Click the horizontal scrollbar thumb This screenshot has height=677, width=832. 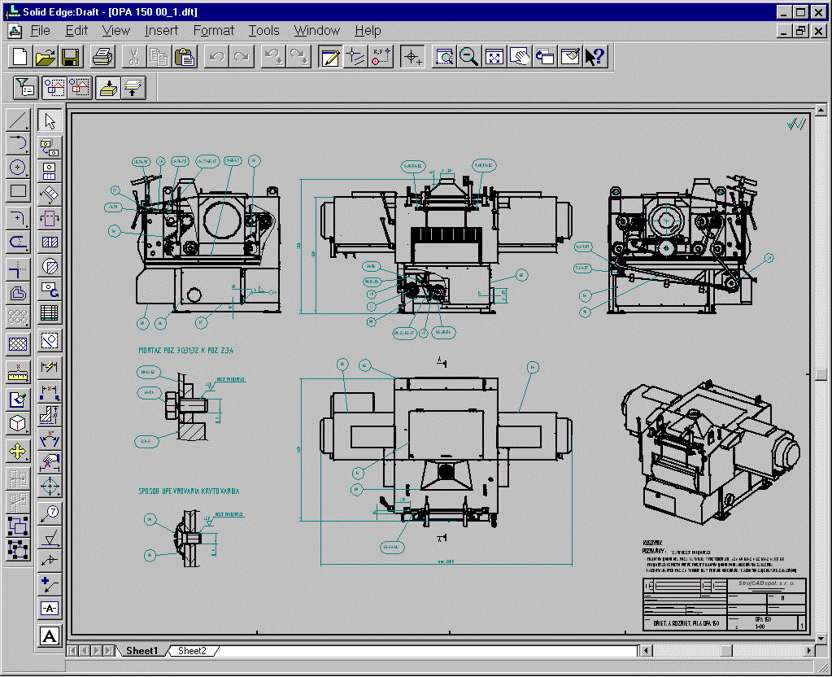click(726, 650)
